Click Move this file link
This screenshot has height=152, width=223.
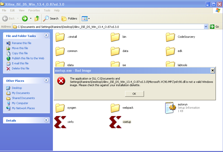[20, 48]
